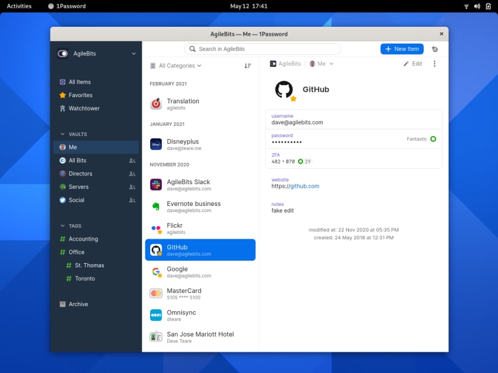Select the All Bits vault
Screen dimensions: 498x373
(x=96, y=160)
